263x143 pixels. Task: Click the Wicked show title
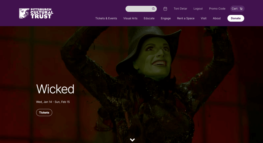55,89
